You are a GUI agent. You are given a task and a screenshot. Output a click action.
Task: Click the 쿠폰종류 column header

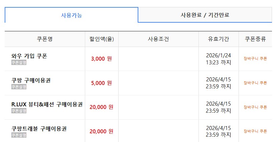(x=255, y=39)
